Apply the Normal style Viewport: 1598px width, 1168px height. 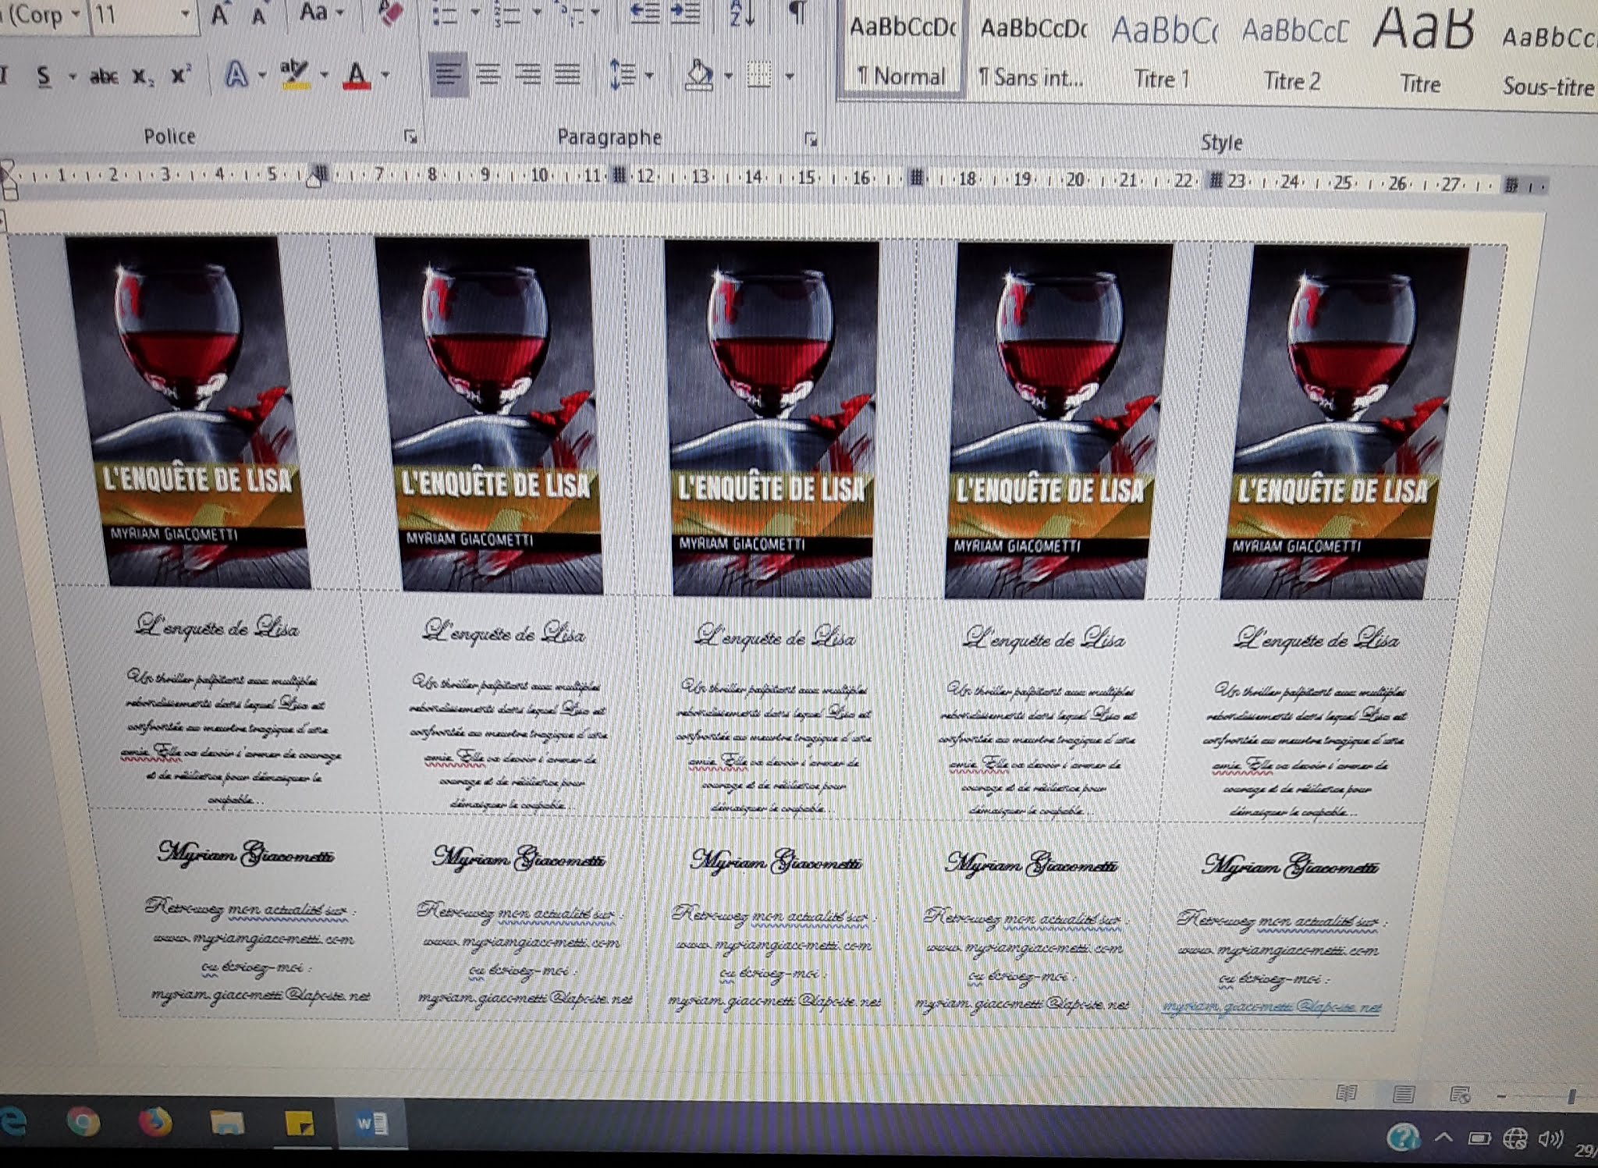pos(901,50)
